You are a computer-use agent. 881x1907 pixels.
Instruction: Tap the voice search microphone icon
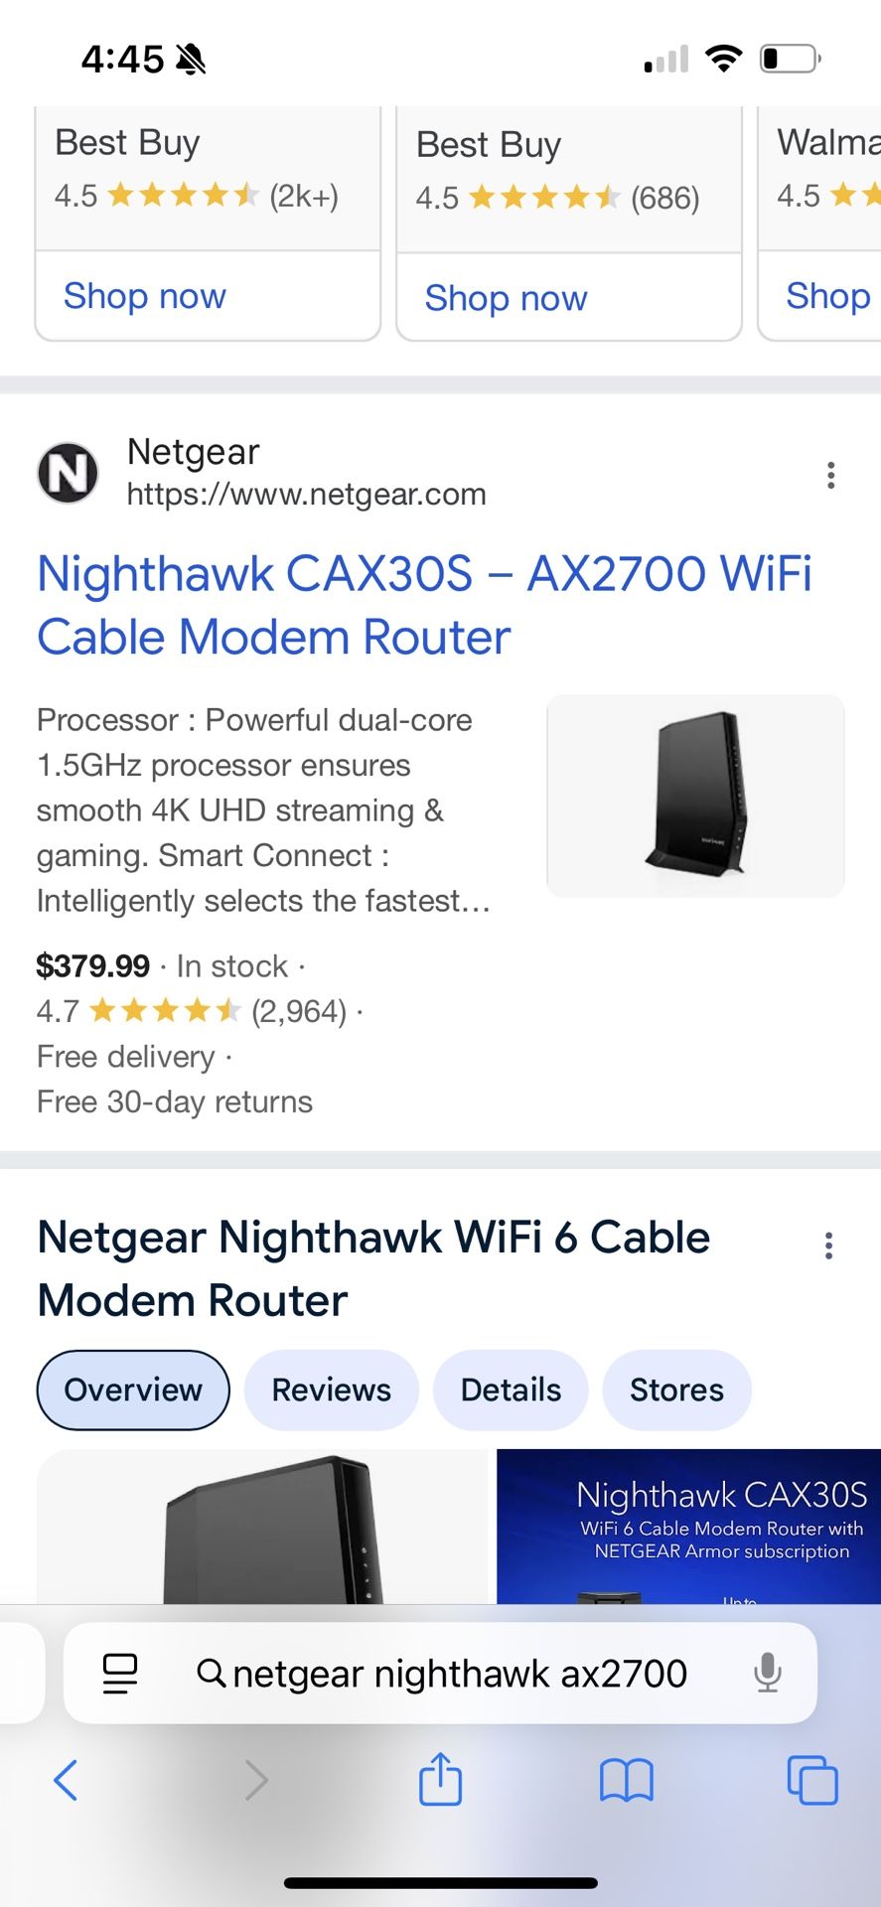coord(766,1673)
